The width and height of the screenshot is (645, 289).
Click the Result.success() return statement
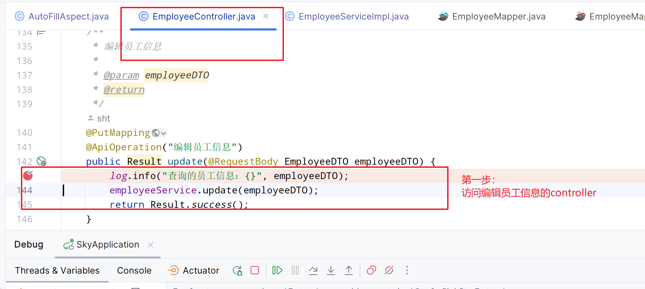click(179, 205)
